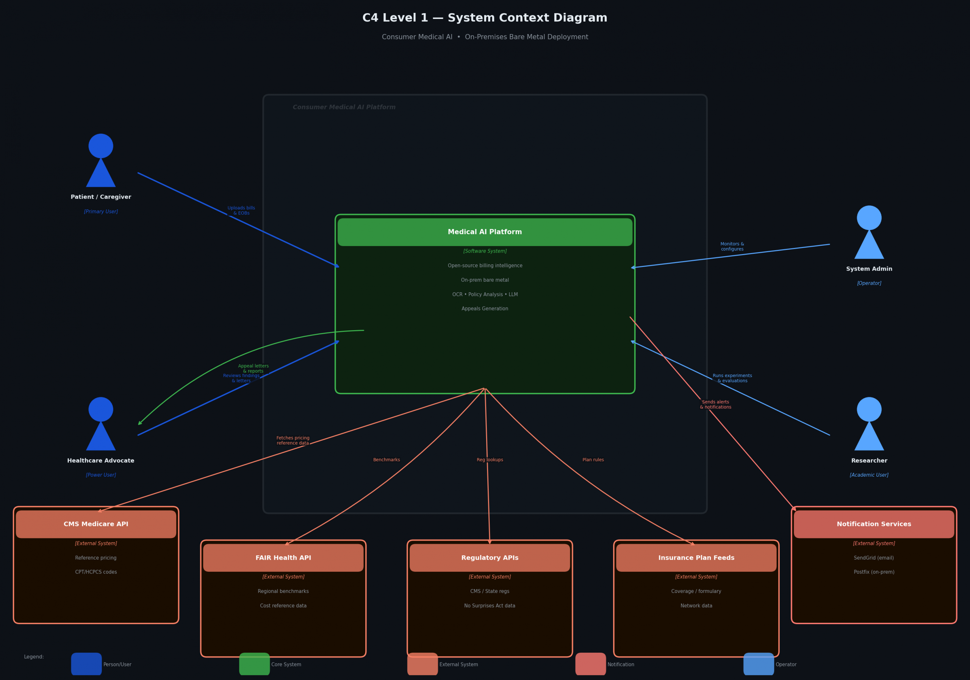Click the red Notification legend swatch
The width and height of the screenshot is (970, 680).
[590, 664]
